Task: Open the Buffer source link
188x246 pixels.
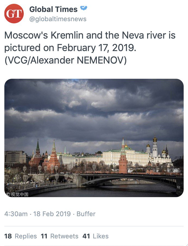Action: click(x=86, y=214)
